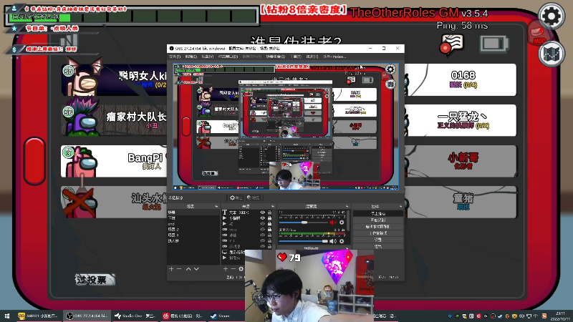
Task: Open the 文件(F) menu in OBS
Action: click(x=175, y=57)
